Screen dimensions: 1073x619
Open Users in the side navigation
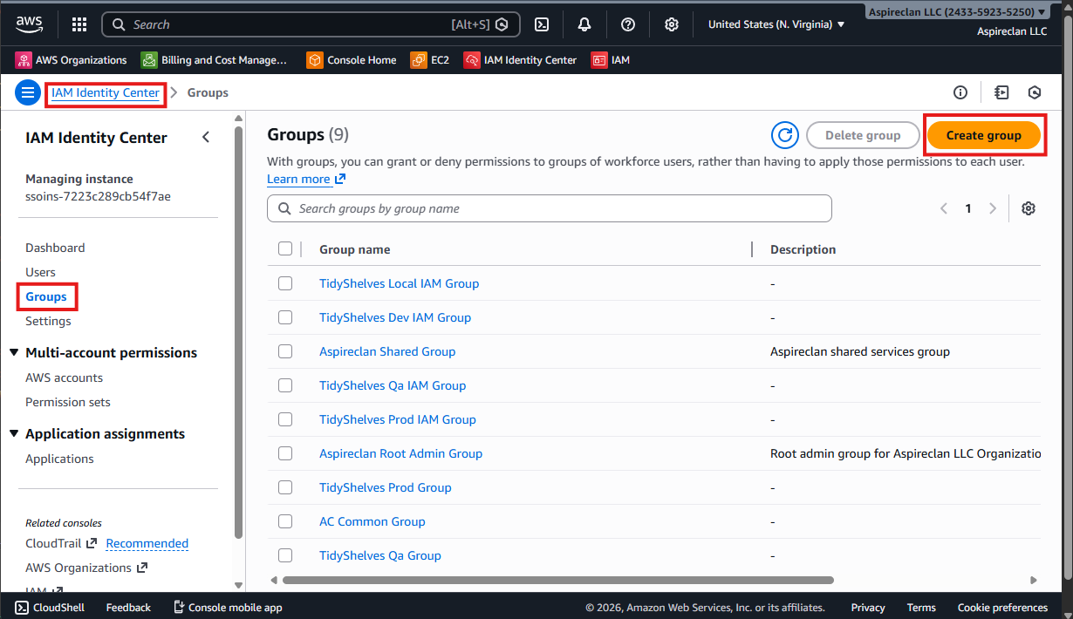[40, 272]
